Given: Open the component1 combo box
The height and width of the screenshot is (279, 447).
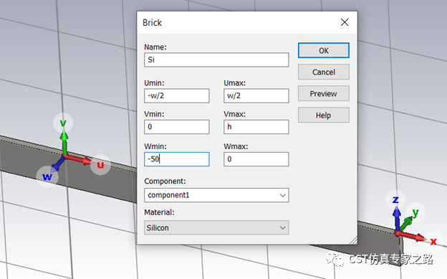Looking at the screenshot, I should (x=216, y=195).
